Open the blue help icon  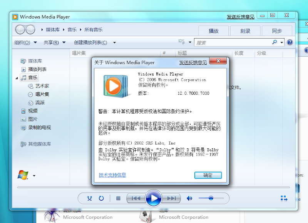290,42
